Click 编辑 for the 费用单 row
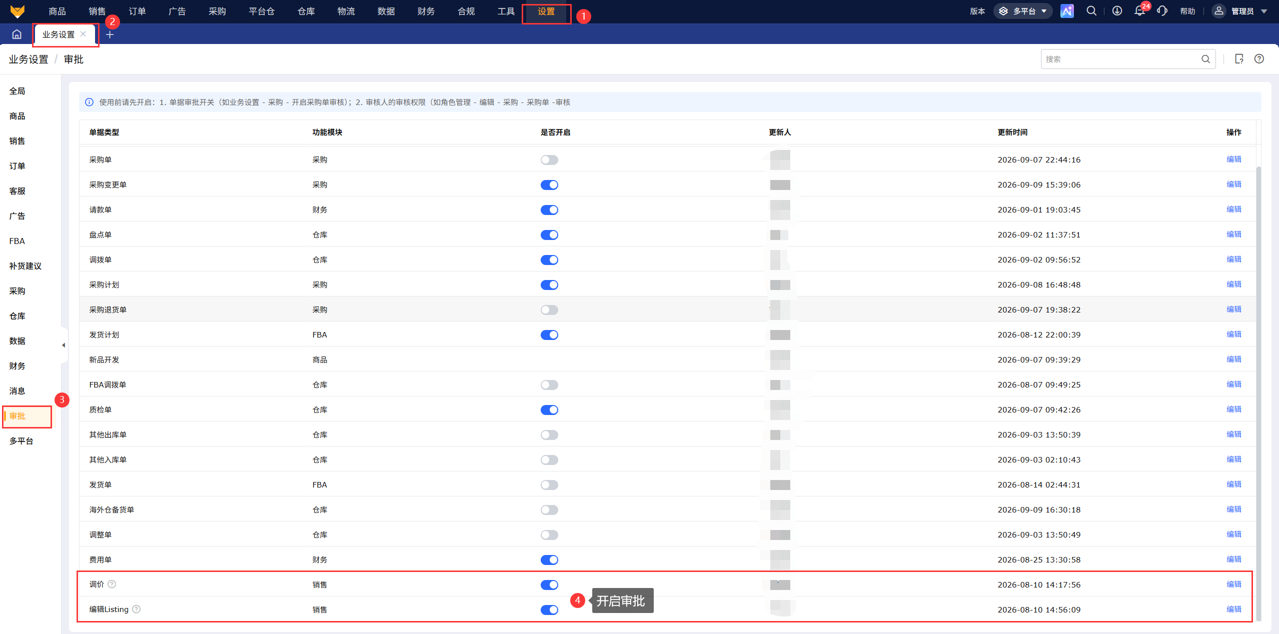 click(1234, 559)
